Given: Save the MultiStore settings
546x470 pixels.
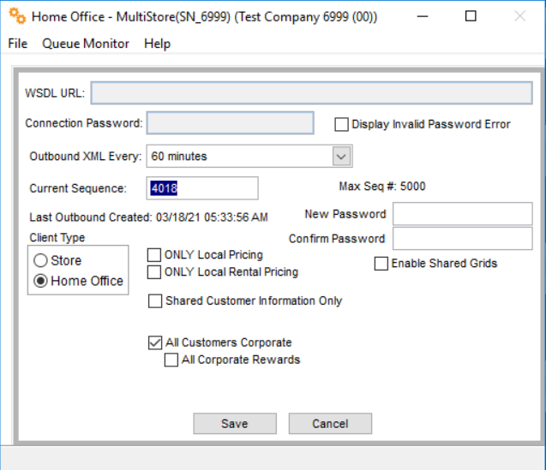Looking at the screenshot, I should point(235,424).
